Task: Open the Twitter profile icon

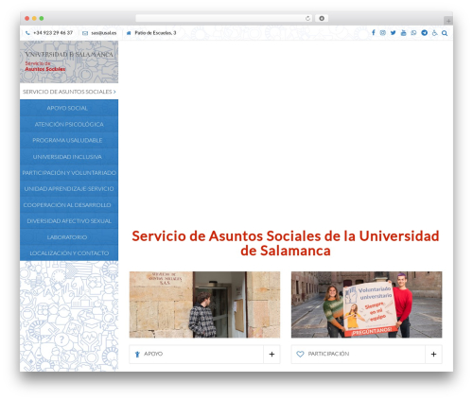Action: point(394,33)
